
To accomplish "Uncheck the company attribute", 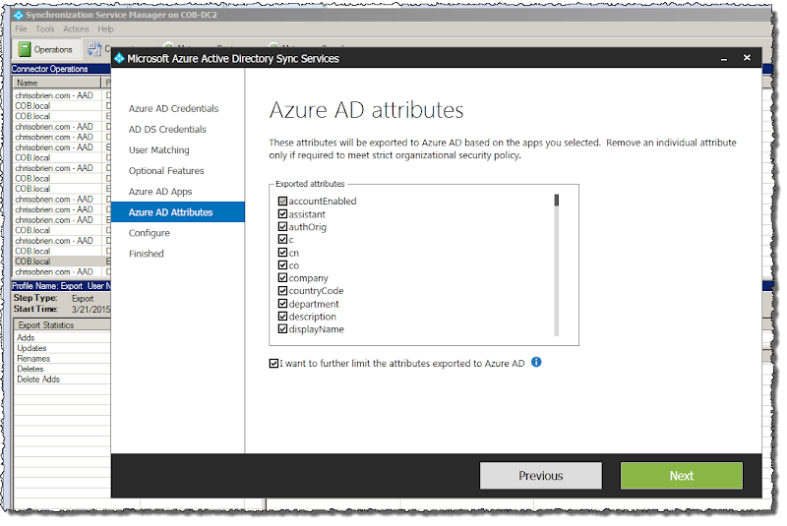I will click(282, 278).
